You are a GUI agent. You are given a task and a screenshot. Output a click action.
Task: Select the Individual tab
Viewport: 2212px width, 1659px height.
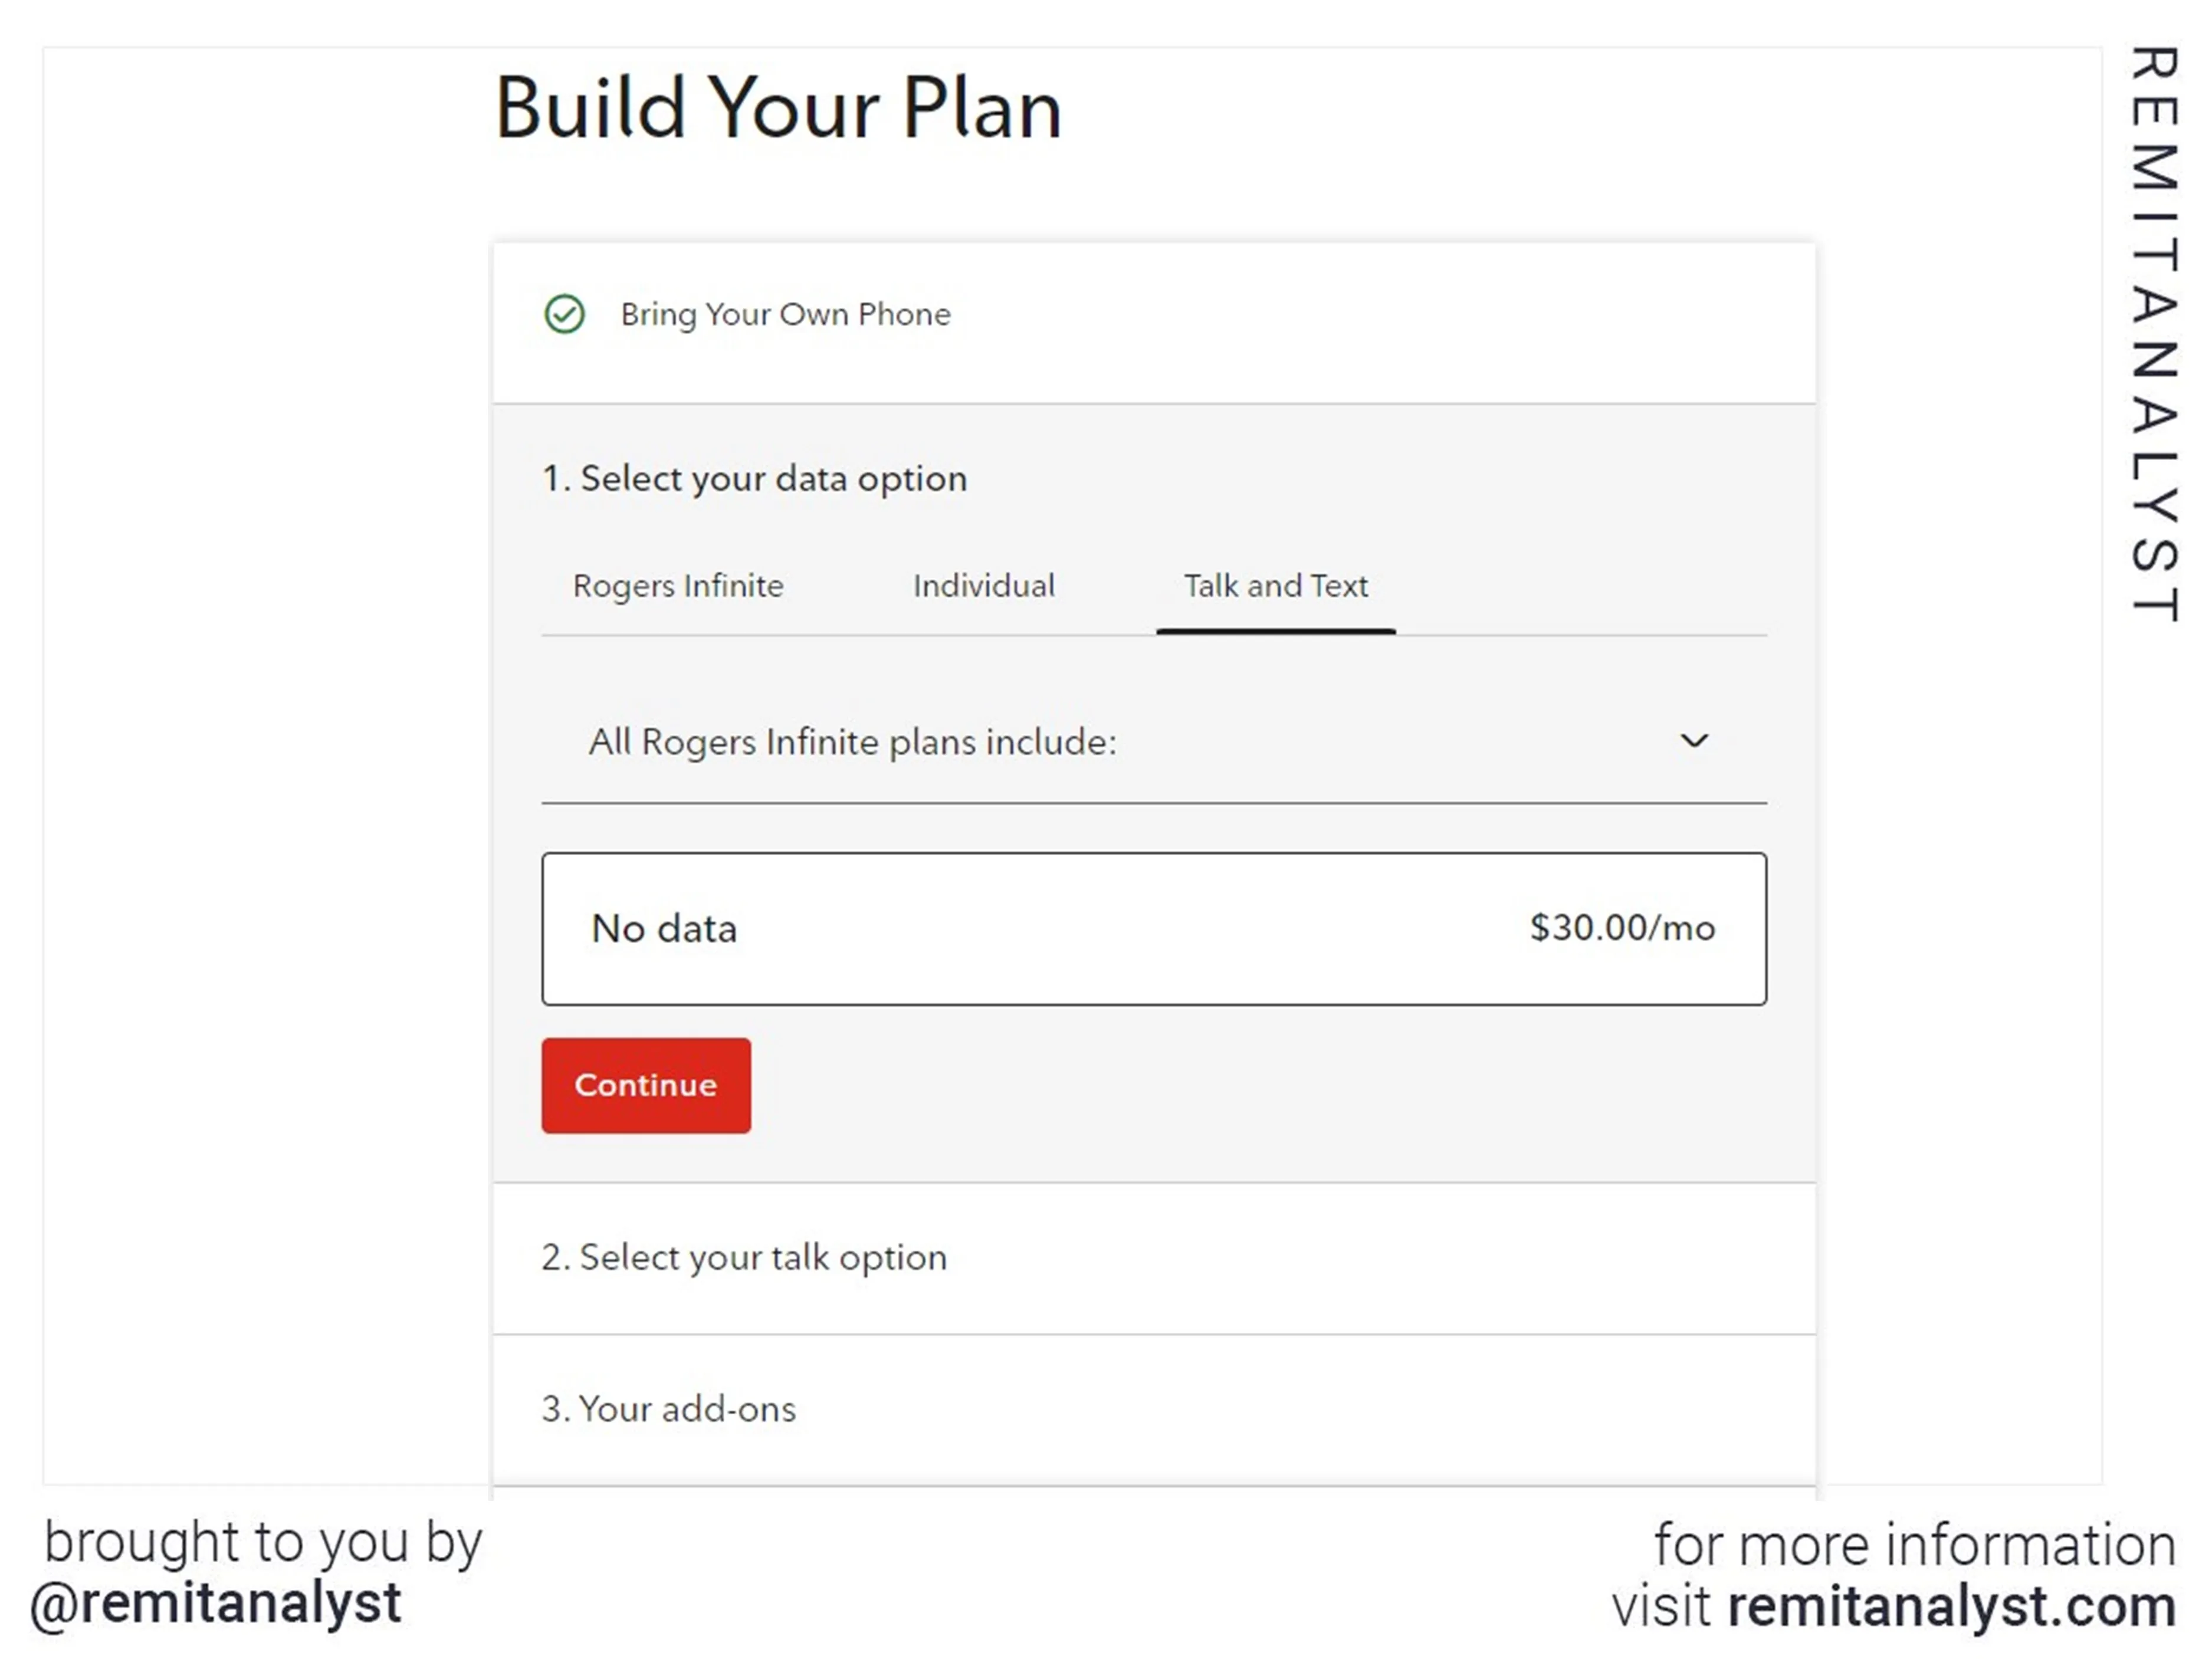coord(983,584)
